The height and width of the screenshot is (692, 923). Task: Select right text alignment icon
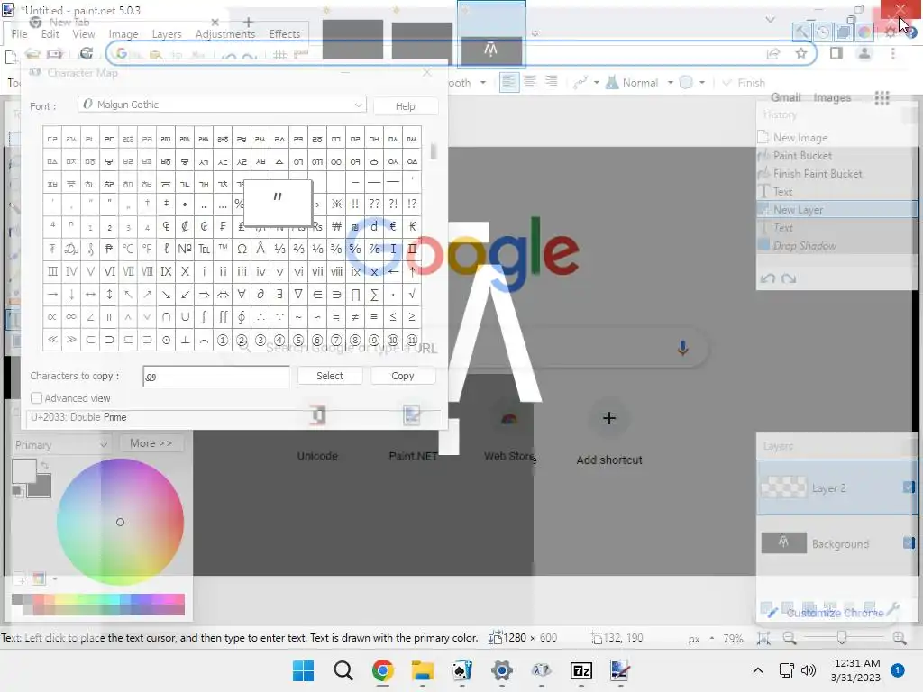(x=551, y=82)
